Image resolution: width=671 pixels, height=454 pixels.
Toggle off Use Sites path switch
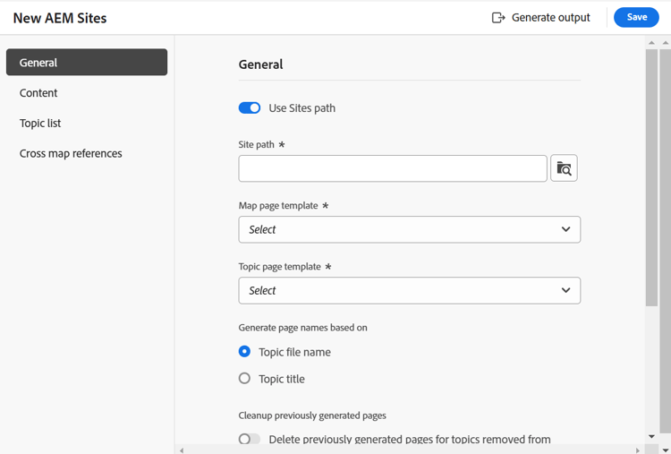250,108
